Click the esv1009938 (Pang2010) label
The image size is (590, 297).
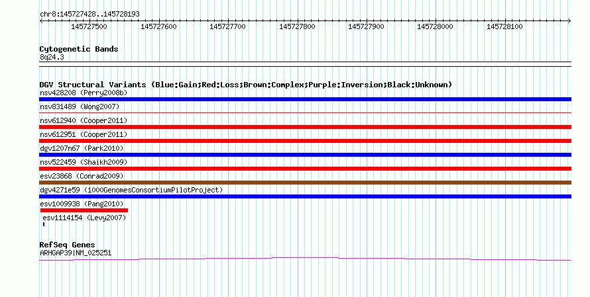[82, 204]
